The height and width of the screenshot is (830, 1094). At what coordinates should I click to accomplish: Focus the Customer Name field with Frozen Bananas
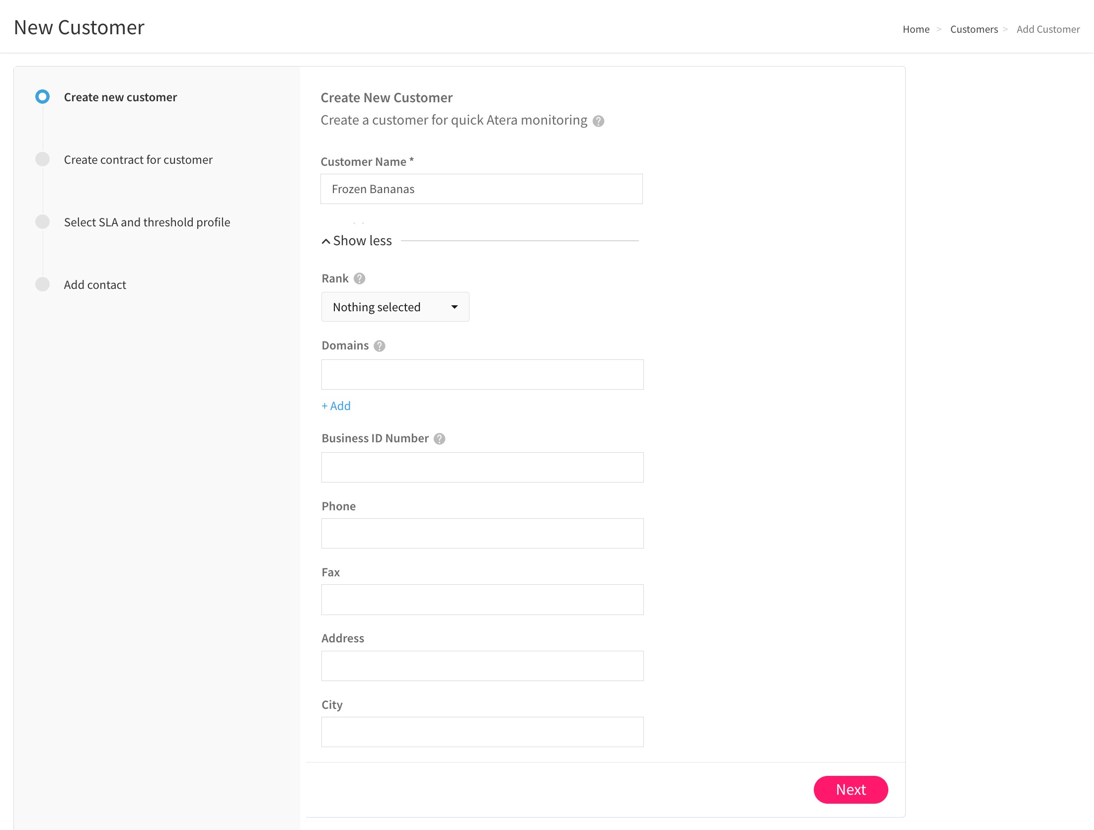[x=481, y=189]
